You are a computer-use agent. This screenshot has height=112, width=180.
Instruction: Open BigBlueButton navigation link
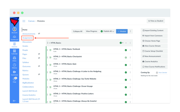pos(28,83)
